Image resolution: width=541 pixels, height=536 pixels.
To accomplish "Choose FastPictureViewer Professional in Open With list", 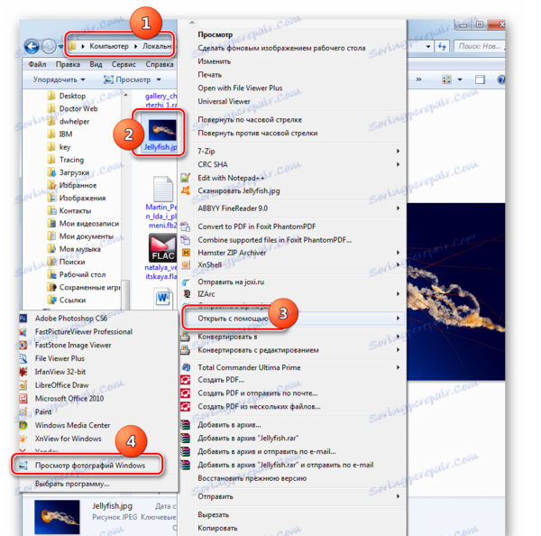I will (x=84, y=331).
